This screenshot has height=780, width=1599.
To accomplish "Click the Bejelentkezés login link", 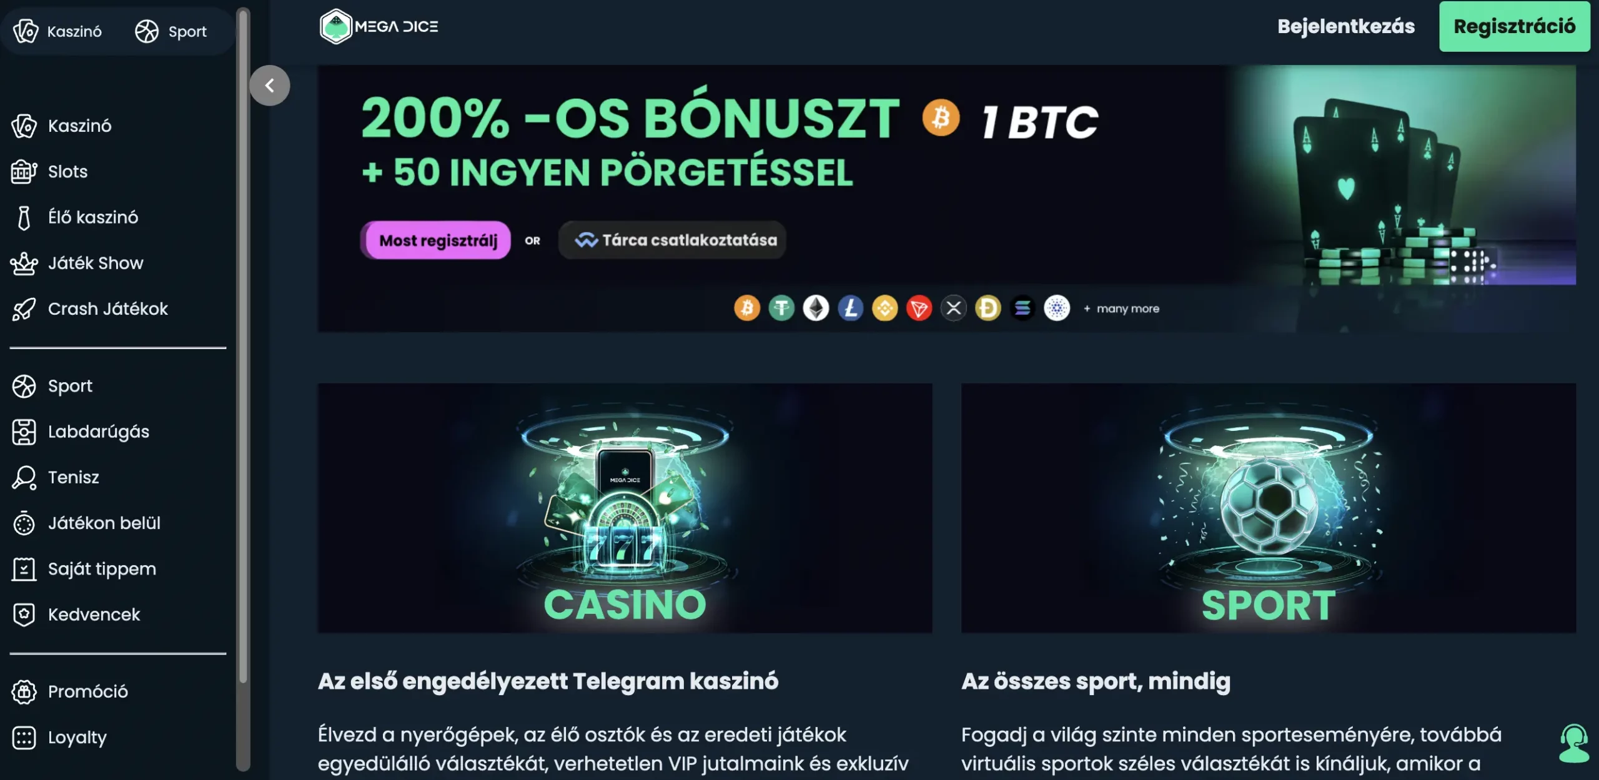I will (x=1346, y=26).
